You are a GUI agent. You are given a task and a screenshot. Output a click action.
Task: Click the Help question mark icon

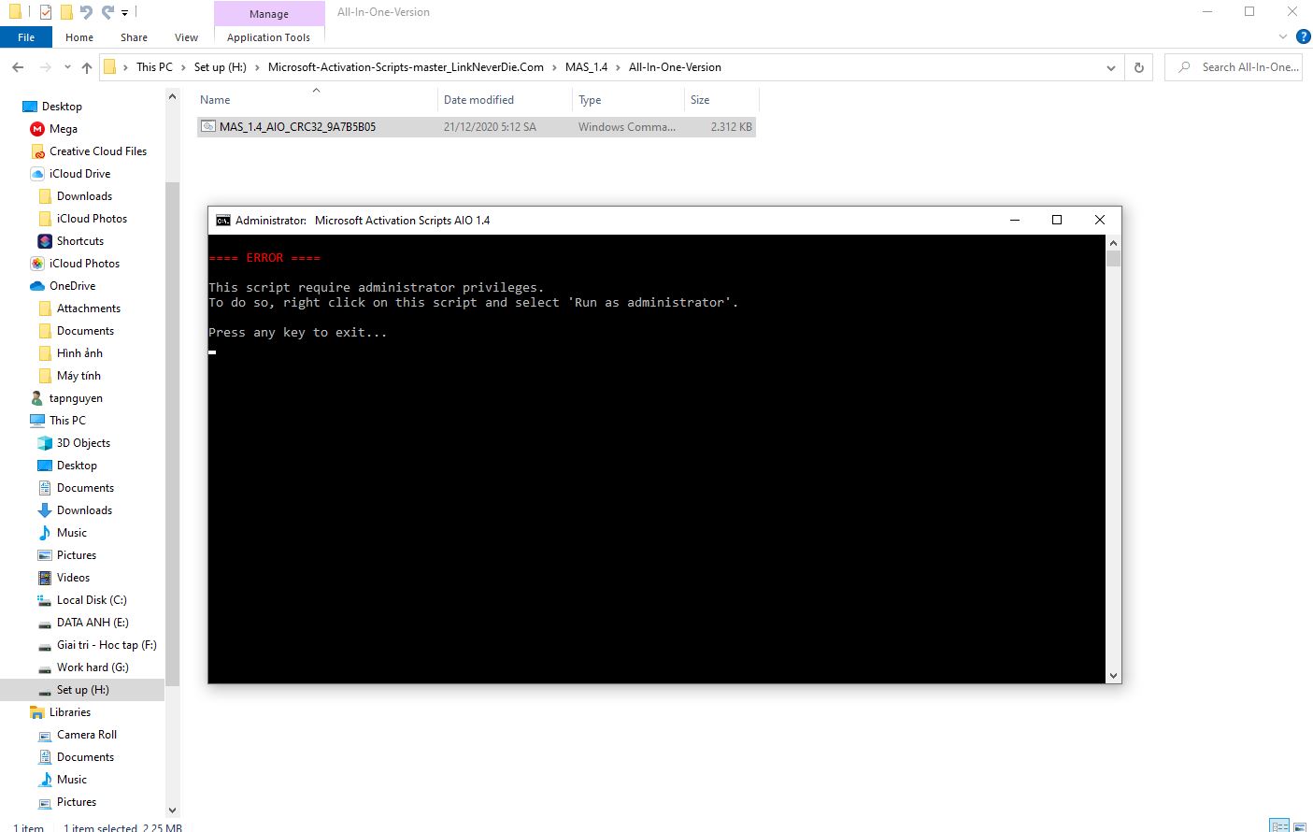(x=1304, y=37)
